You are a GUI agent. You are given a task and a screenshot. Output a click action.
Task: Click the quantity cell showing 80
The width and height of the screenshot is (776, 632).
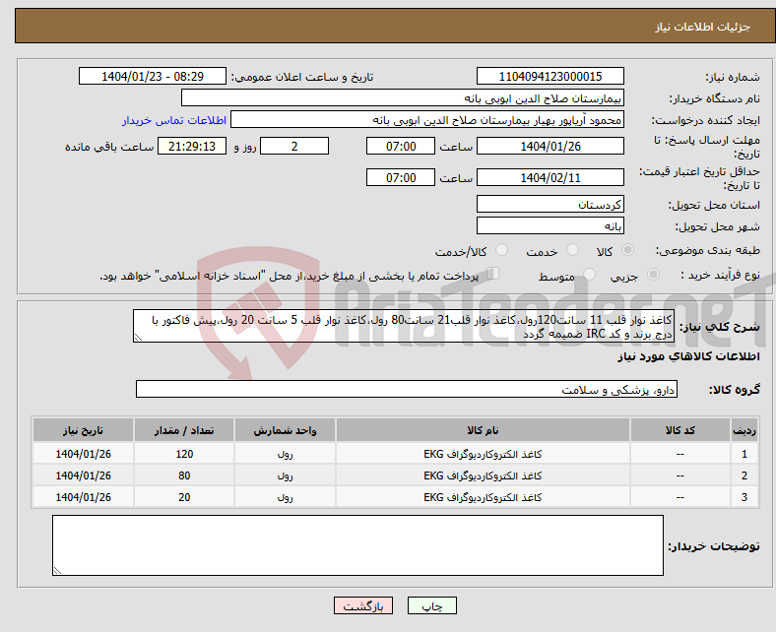coord(184,475)
